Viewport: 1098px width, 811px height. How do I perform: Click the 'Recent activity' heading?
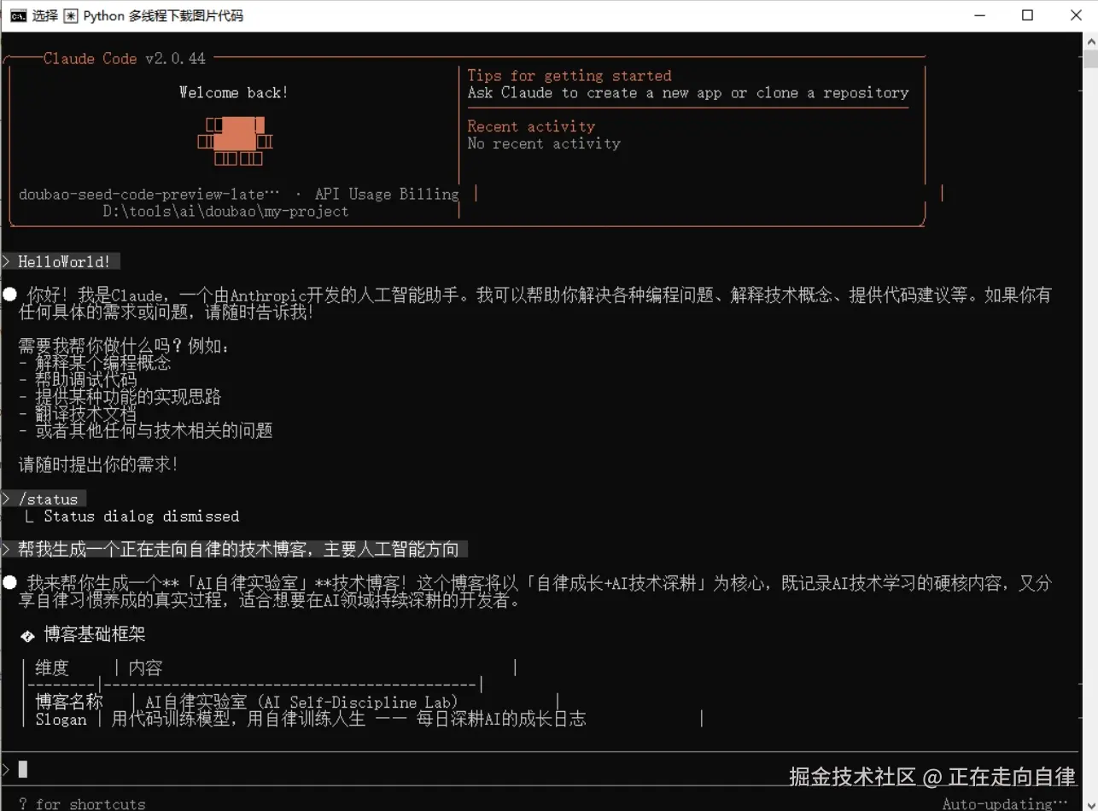pyautogui.click(x=531, y=126)
